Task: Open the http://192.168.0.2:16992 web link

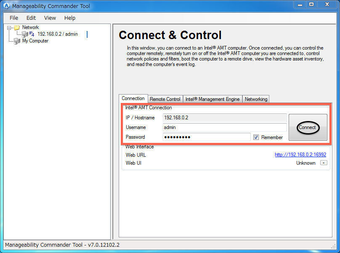Action: click(300, 154)
